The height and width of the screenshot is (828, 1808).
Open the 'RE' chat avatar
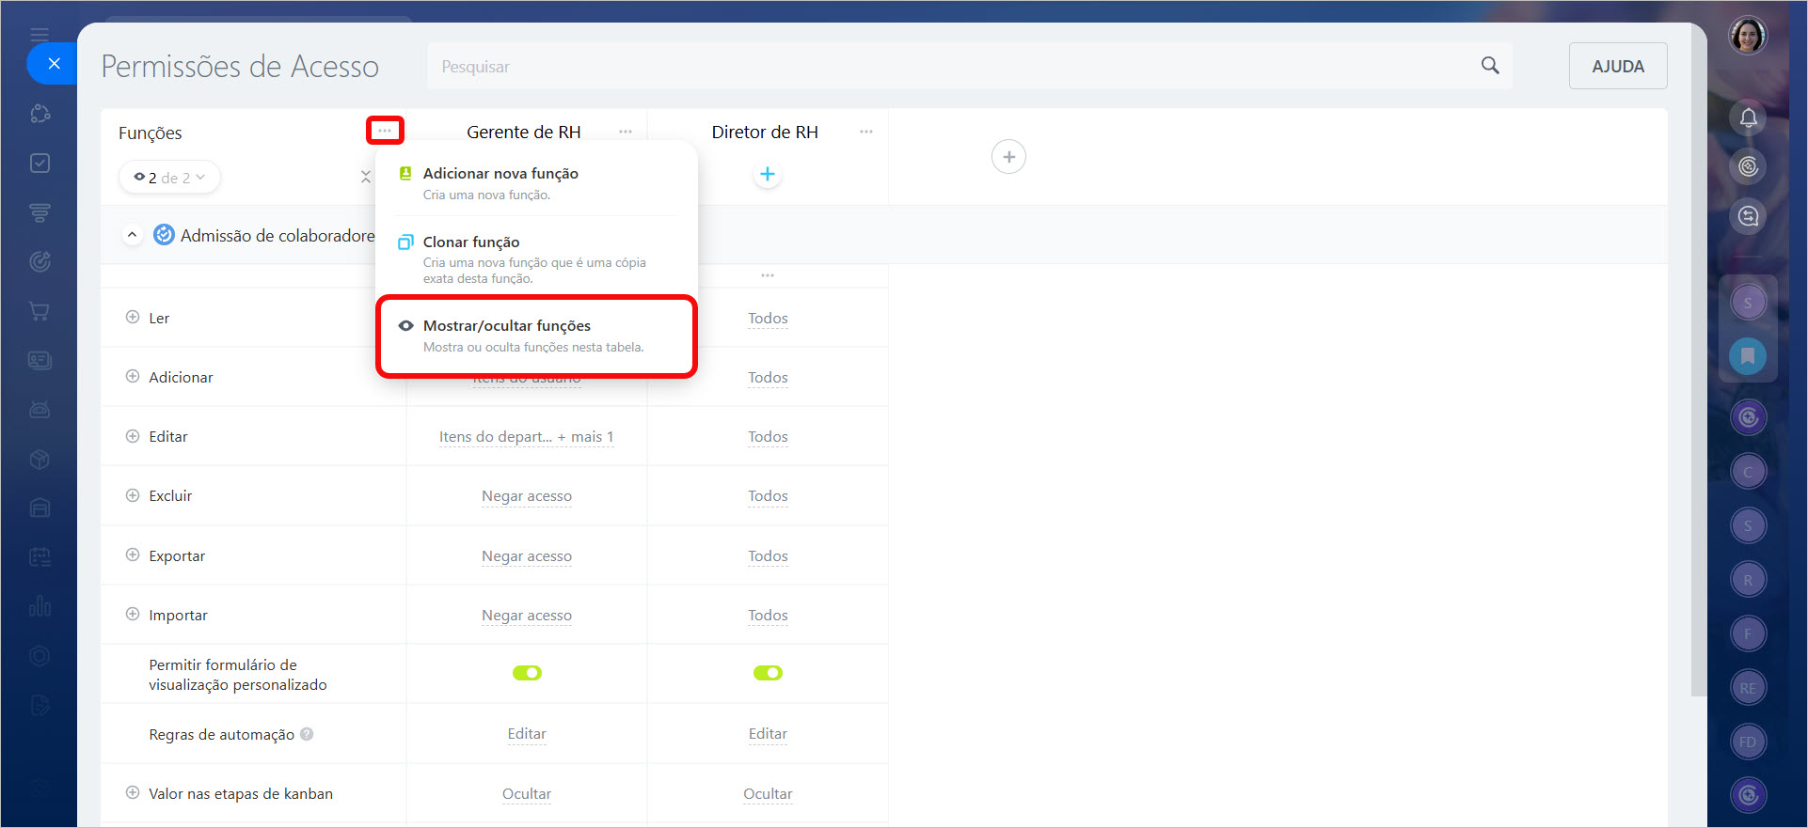[x=1748, y=688]
